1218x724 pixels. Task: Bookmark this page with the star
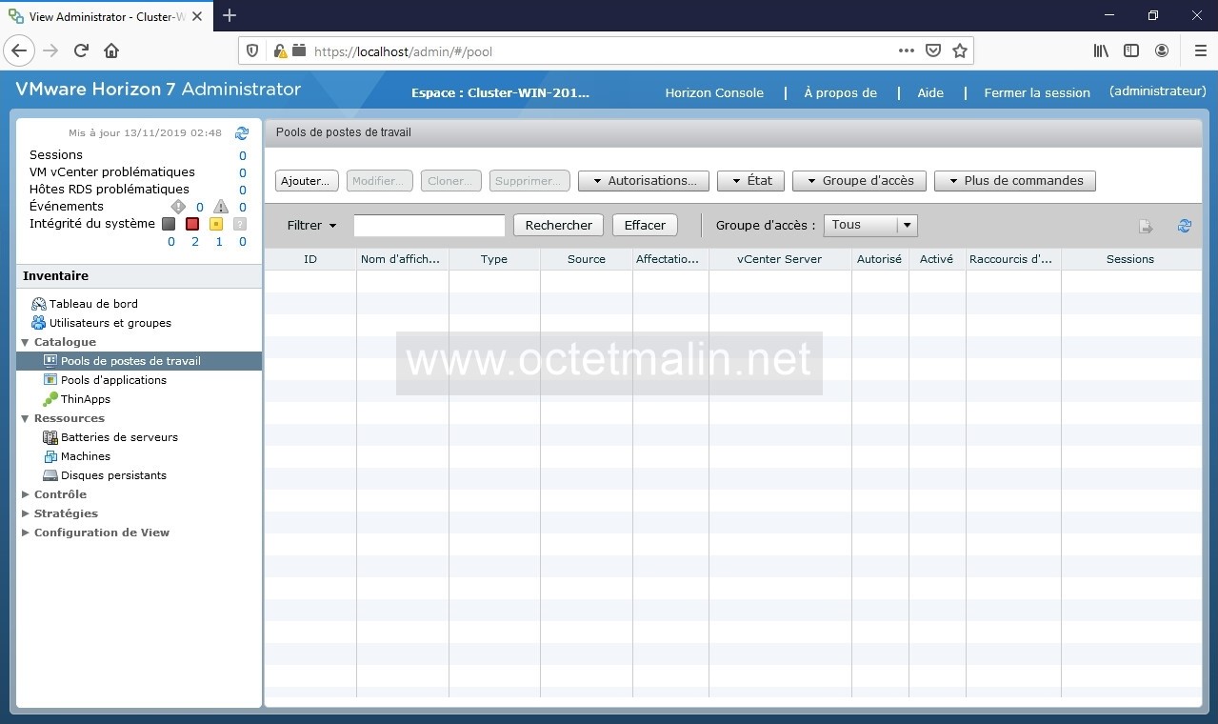coord(959,51)
